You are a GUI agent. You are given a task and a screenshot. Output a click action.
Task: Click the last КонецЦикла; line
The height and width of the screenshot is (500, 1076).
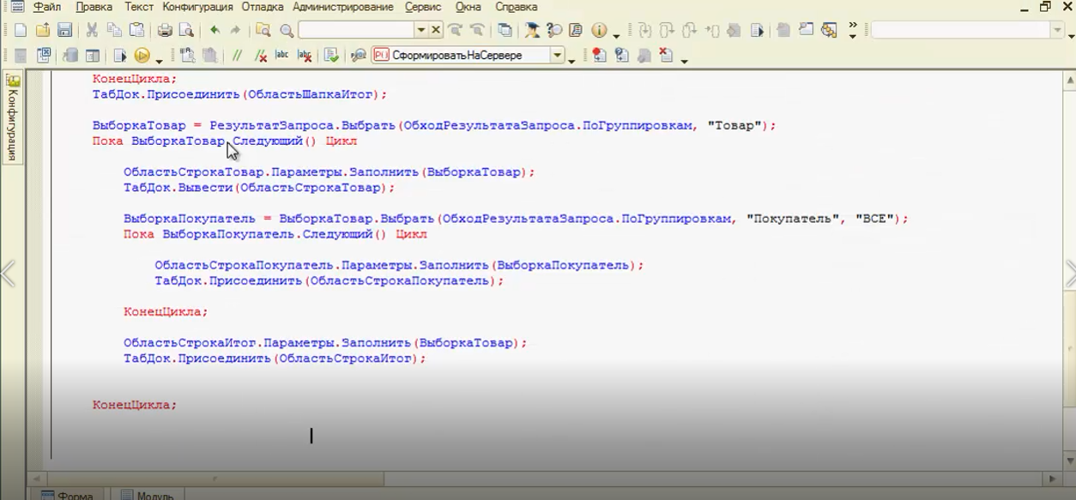135,405
